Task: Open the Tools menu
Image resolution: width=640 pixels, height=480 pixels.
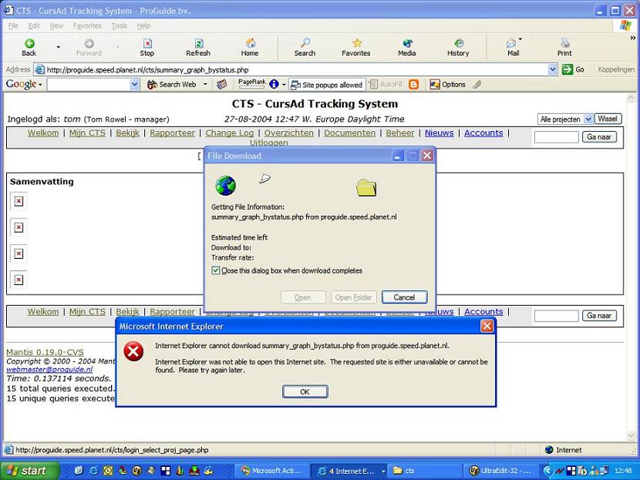Action: (119, 25)
